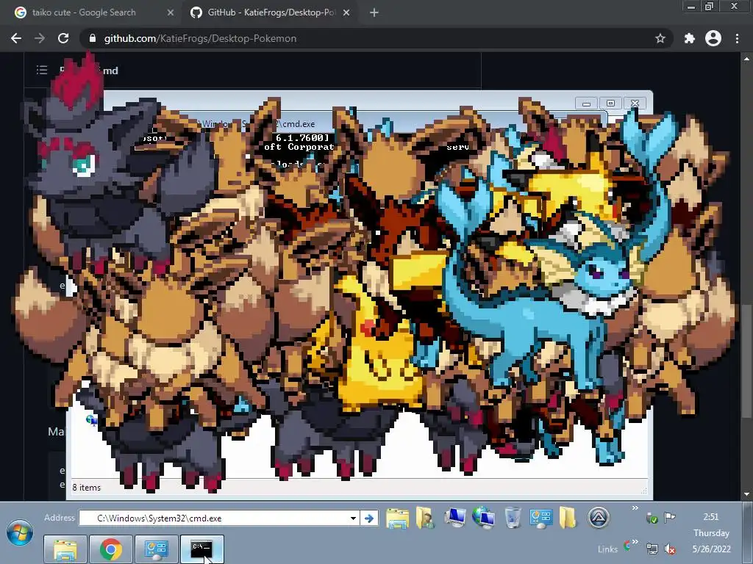Go back in Chrome
The width and height of the screenshot is (753, 564).
(x=16, y=38)
